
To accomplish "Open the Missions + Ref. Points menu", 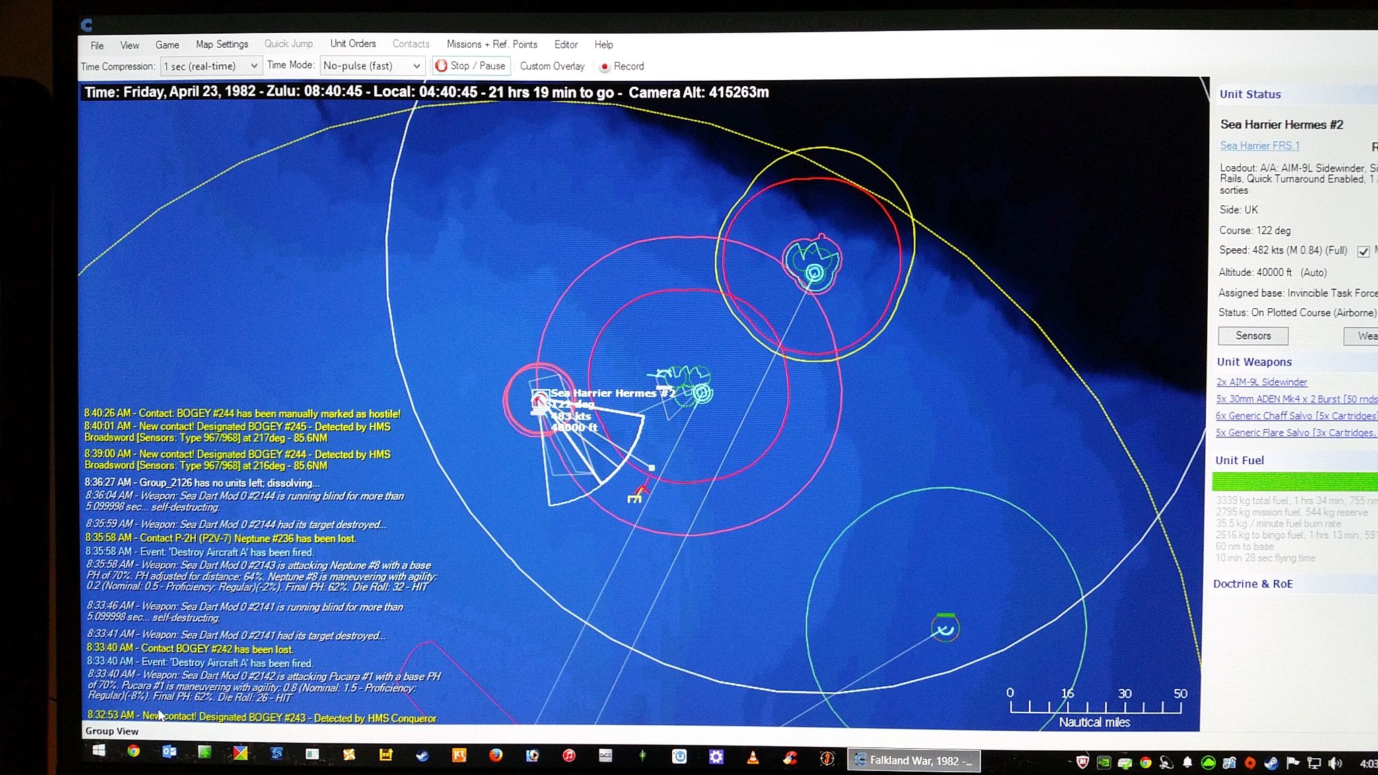I will pos(492,44).
